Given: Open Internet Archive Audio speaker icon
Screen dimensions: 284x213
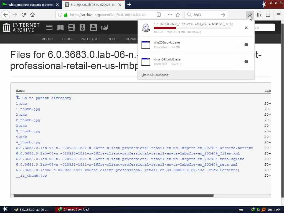Looking at the screenshot, I should pyautogui.click(x=82, y=27).
